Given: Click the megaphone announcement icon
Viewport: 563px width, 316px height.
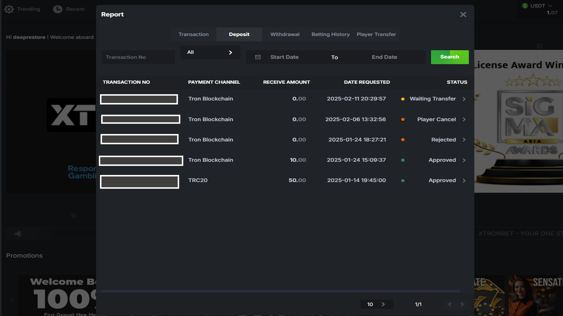Looking at the screenshot, I should 18,233.
